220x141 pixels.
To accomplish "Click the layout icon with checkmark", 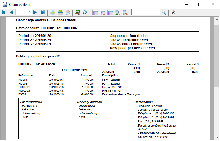I will [110, 12].
